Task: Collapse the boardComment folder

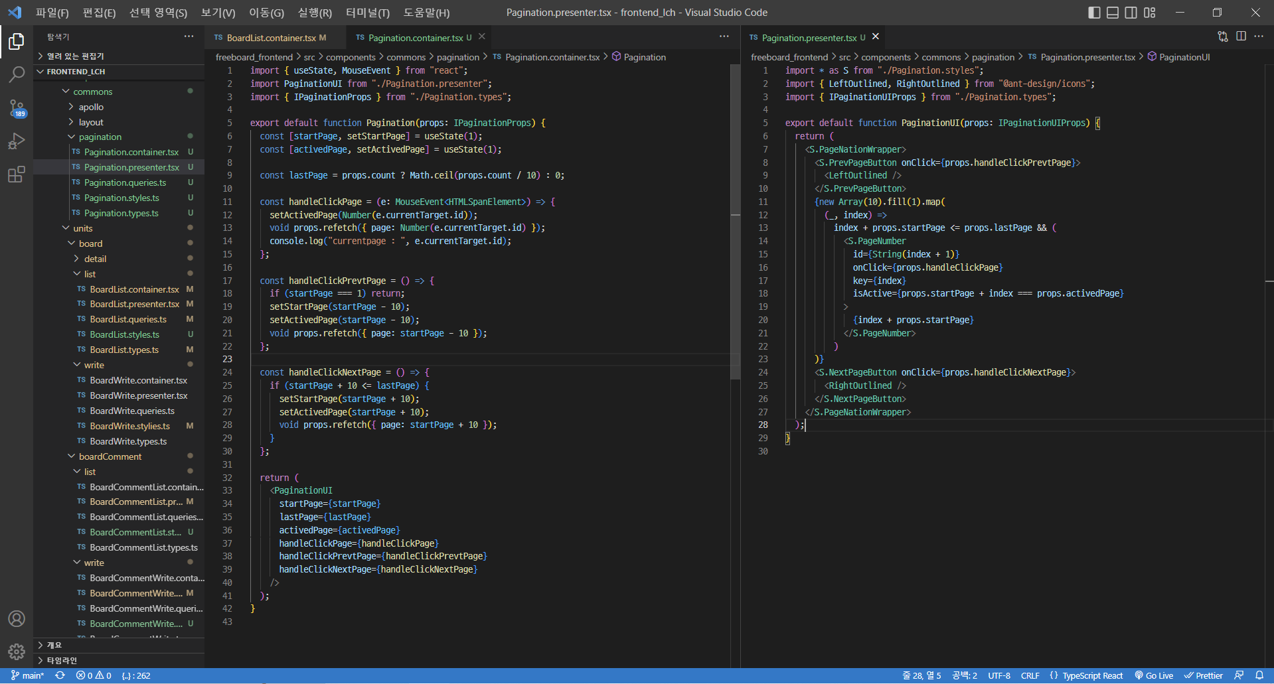Action: [x=110, y=456]
